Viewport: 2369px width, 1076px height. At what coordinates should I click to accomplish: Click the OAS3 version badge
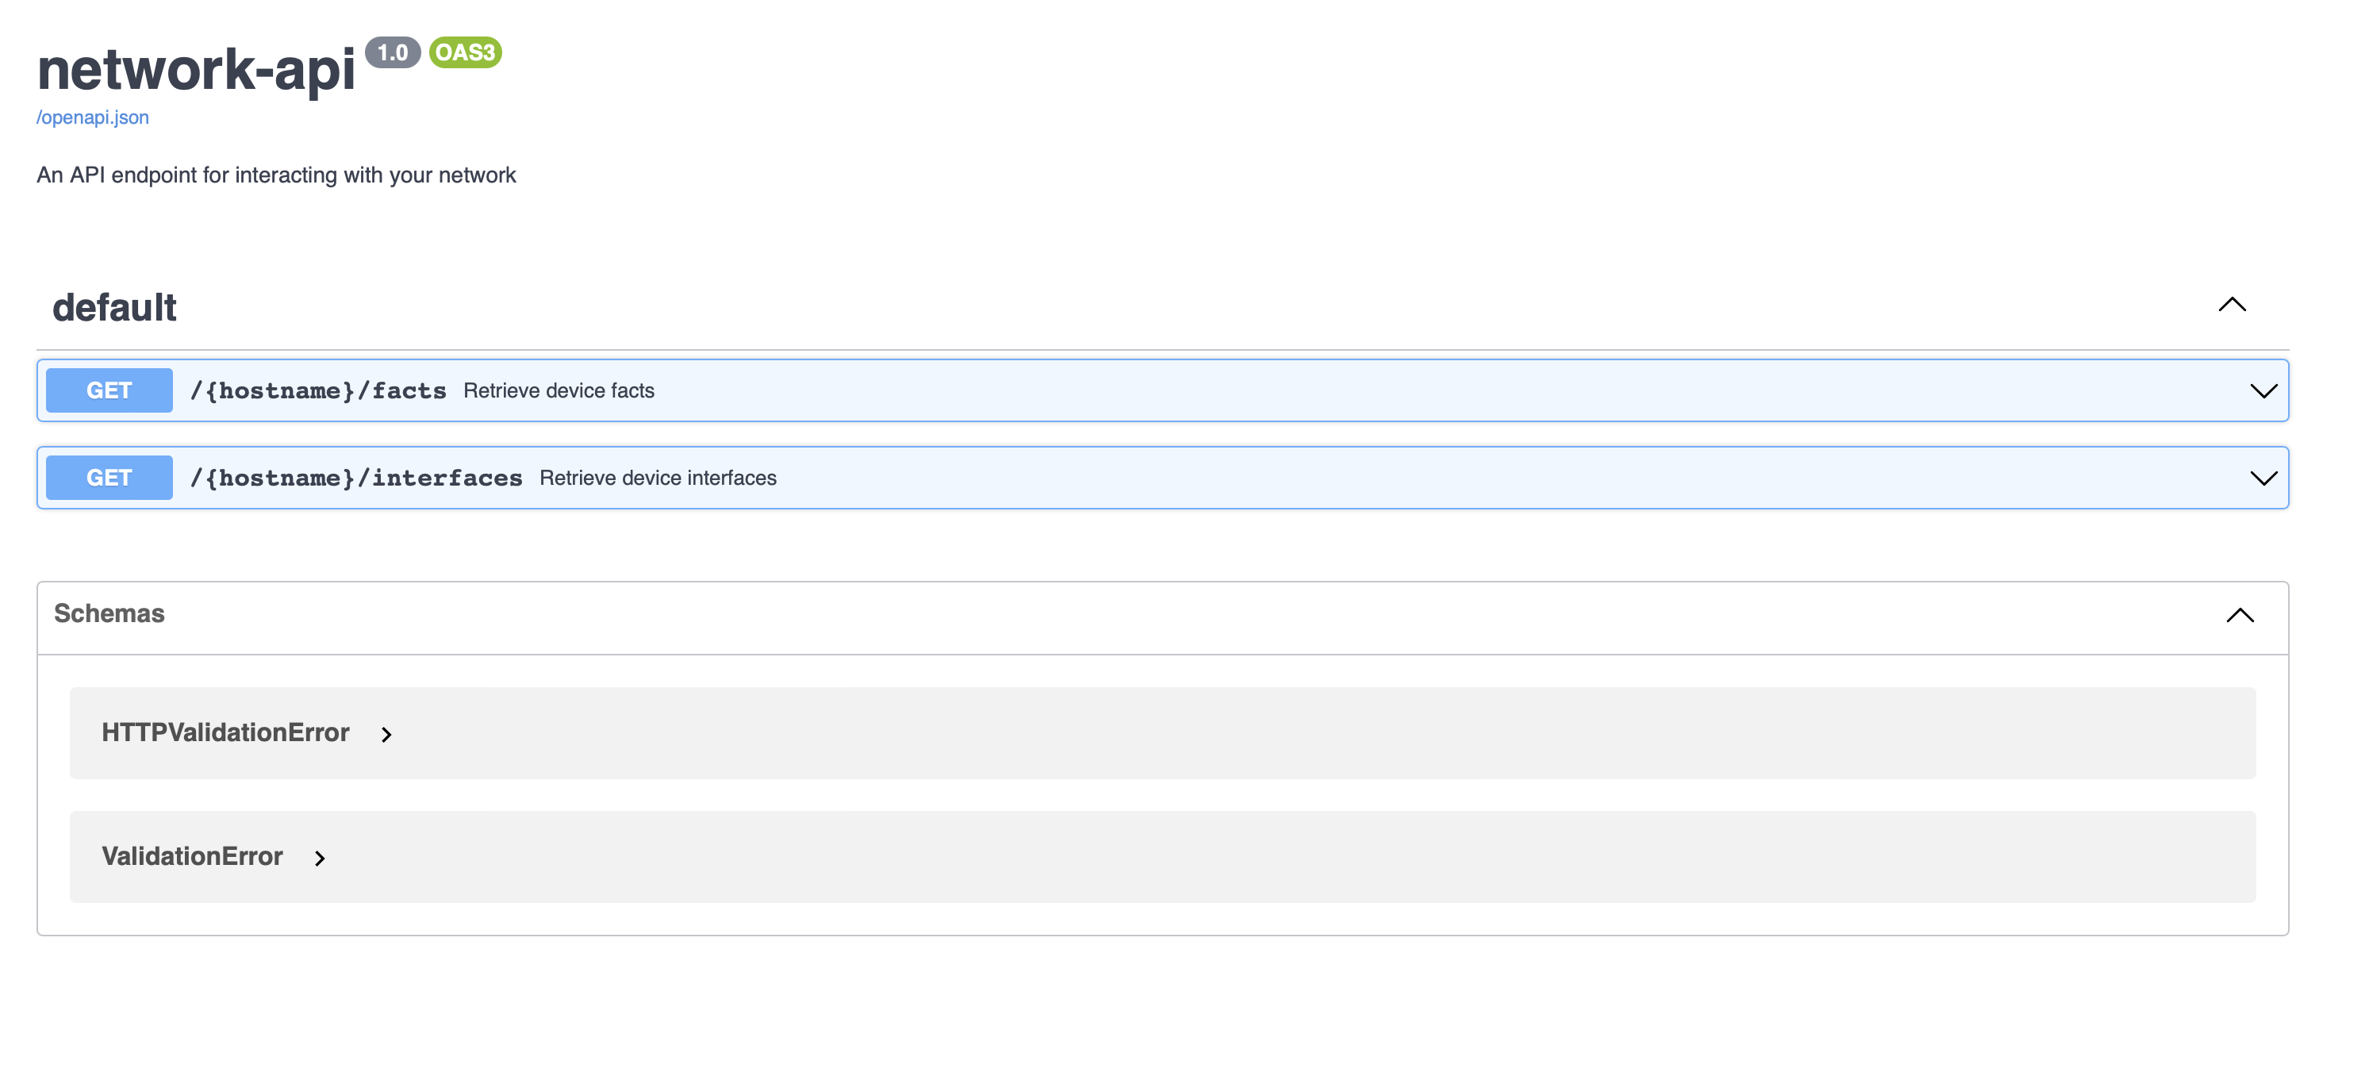pyautogui.click(x=464, y=52)
